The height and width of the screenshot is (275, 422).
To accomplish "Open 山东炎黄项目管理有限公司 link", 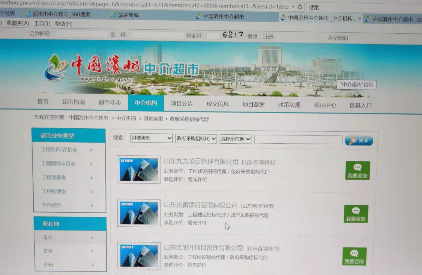I will 201,205.
